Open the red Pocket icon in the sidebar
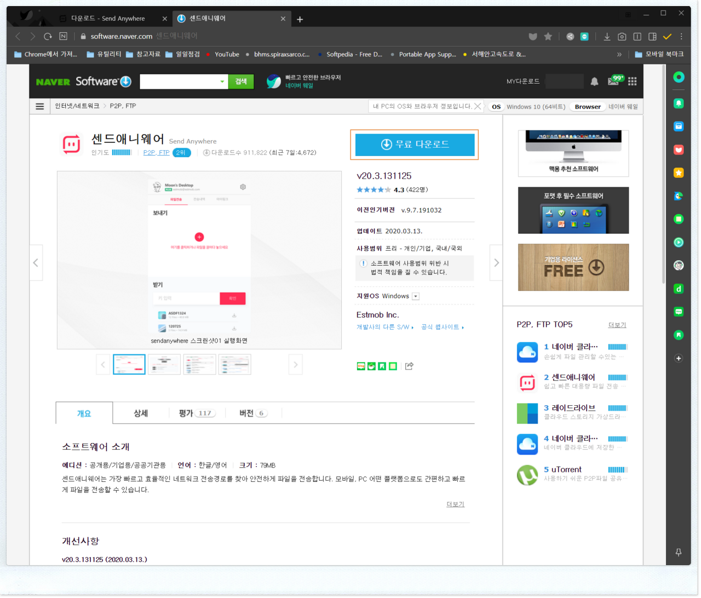The height and width of the screenshot is (598, 701). (x=679, y=150)
